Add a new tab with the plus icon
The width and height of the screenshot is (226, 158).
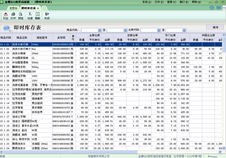[x=45, y=8]
